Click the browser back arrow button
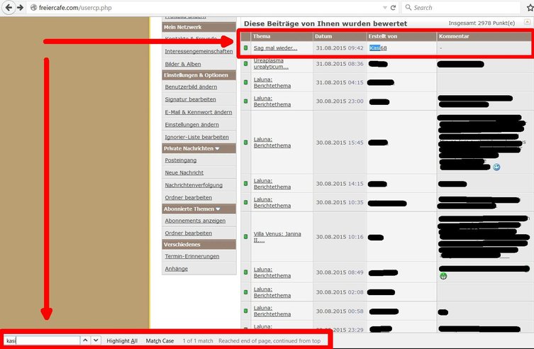The image size is (534, 349). pyautogui.click(x=9, y=7)
